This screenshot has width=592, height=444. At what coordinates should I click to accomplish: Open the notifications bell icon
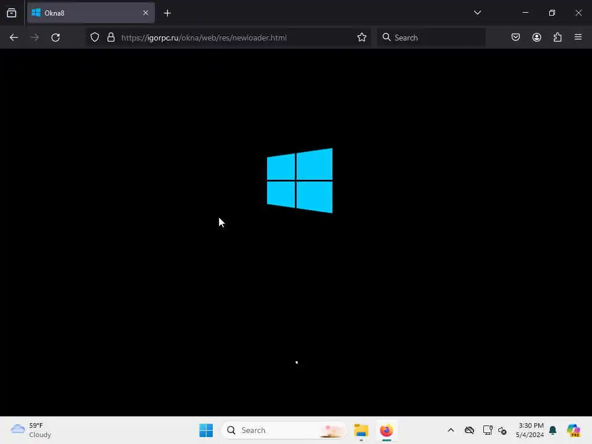tap(553, 430)
